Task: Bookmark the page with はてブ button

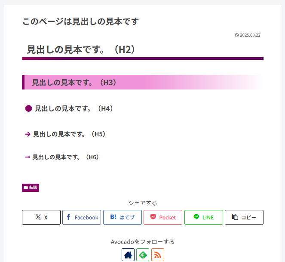Action: point(123,217)
